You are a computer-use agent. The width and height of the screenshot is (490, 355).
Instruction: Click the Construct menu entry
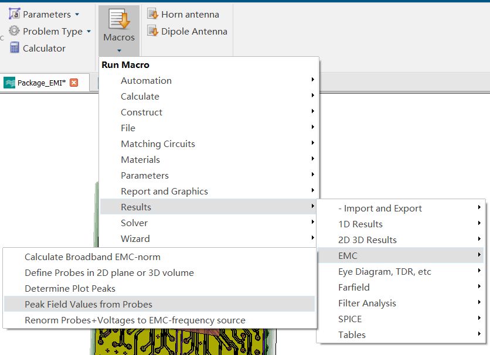pos(209,112)
